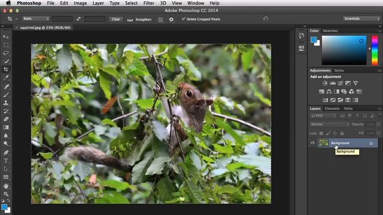Select the Pen tool
The width and height of the screenshot is (383, 215).
pos(6,153)
